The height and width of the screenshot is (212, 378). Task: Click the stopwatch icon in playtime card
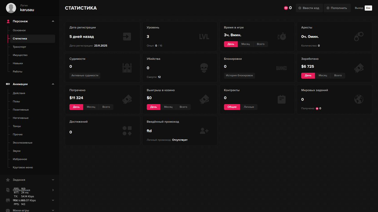click(x=282, y=37)
